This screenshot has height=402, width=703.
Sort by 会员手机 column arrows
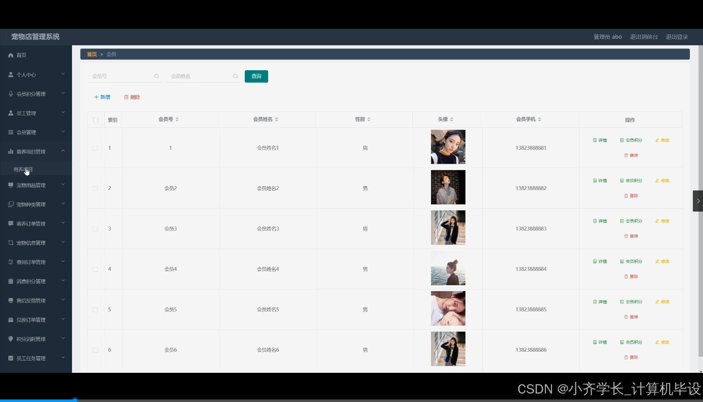coord(540,119)
